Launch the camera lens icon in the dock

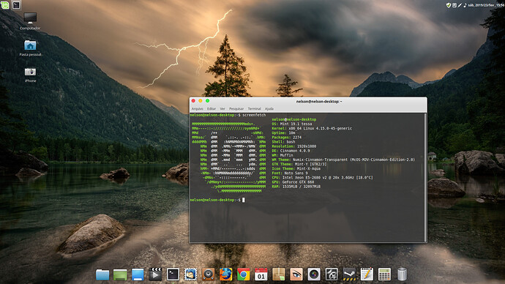(x=314, y=274)
